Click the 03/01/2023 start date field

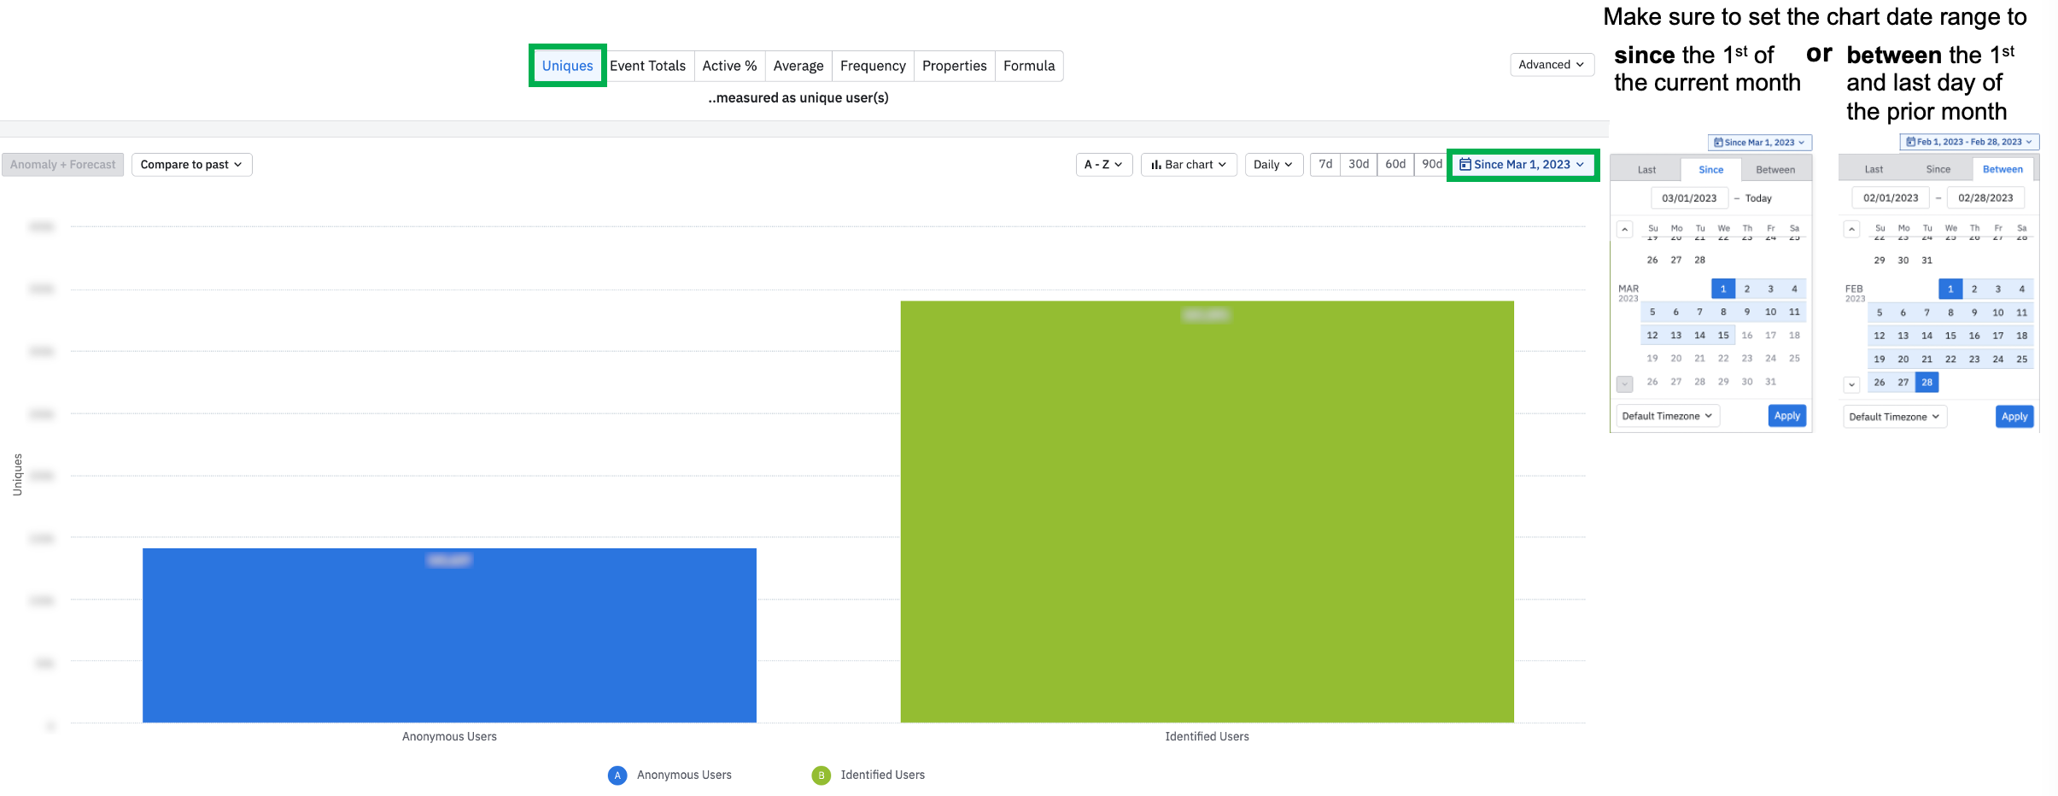coord(1689,198)
